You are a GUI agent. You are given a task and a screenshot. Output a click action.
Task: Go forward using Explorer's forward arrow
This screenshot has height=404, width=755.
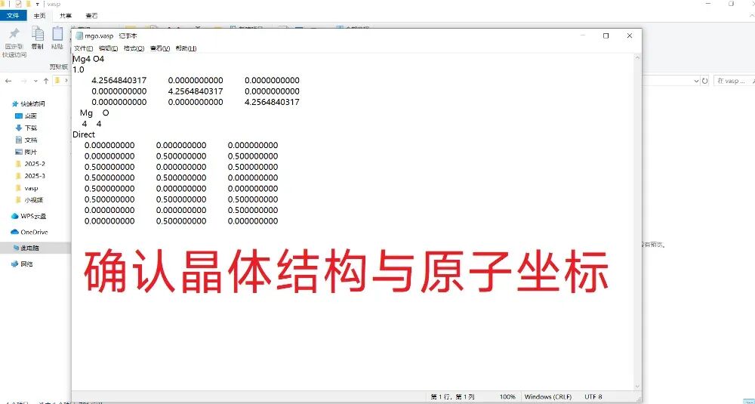23,81
